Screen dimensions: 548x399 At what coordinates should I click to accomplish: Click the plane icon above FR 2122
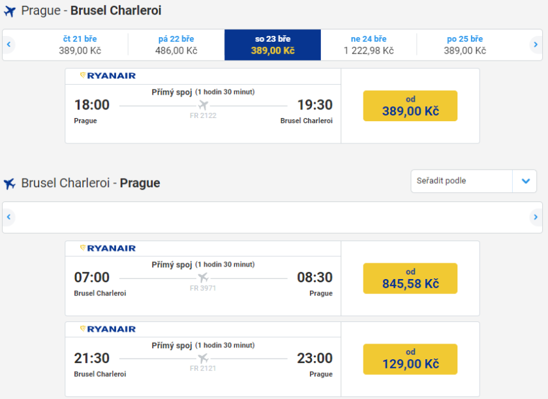click(x=203, y=105)
